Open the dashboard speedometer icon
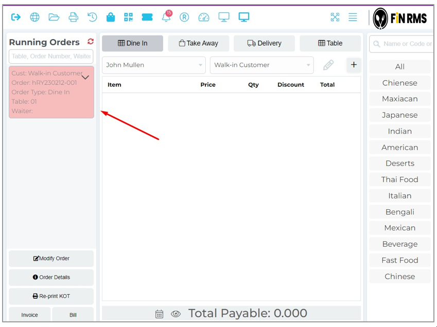Screen dimensions: 437x327 204,17
